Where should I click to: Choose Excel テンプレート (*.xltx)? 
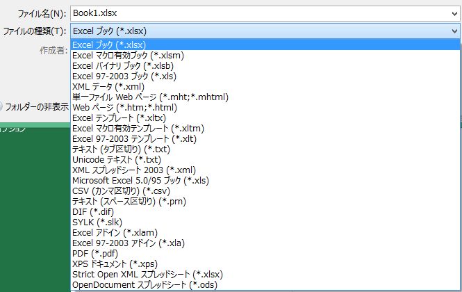pyautogui.click(x=265, y=118)
